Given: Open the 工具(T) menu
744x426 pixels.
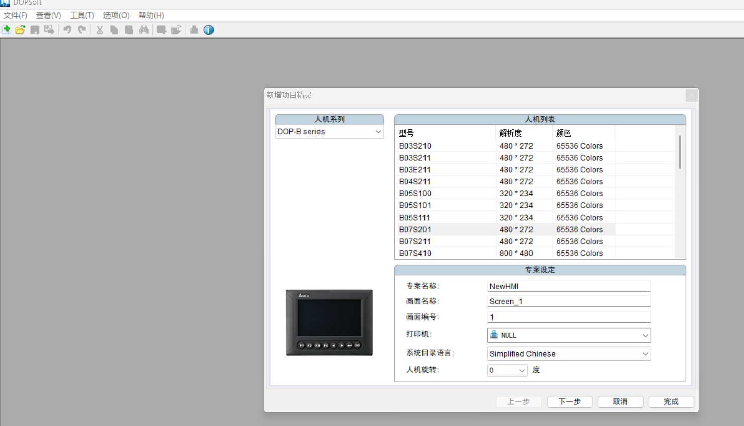Looking at the screenshot, I should click(x=82, y=15).
